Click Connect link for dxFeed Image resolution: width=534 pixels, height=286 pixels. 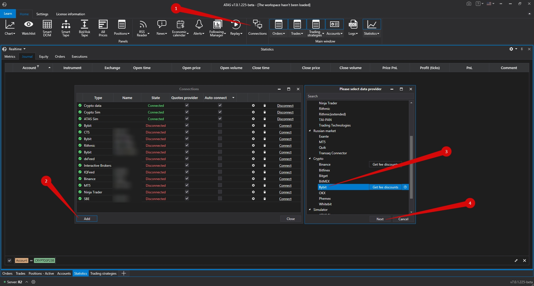[285, 159]
